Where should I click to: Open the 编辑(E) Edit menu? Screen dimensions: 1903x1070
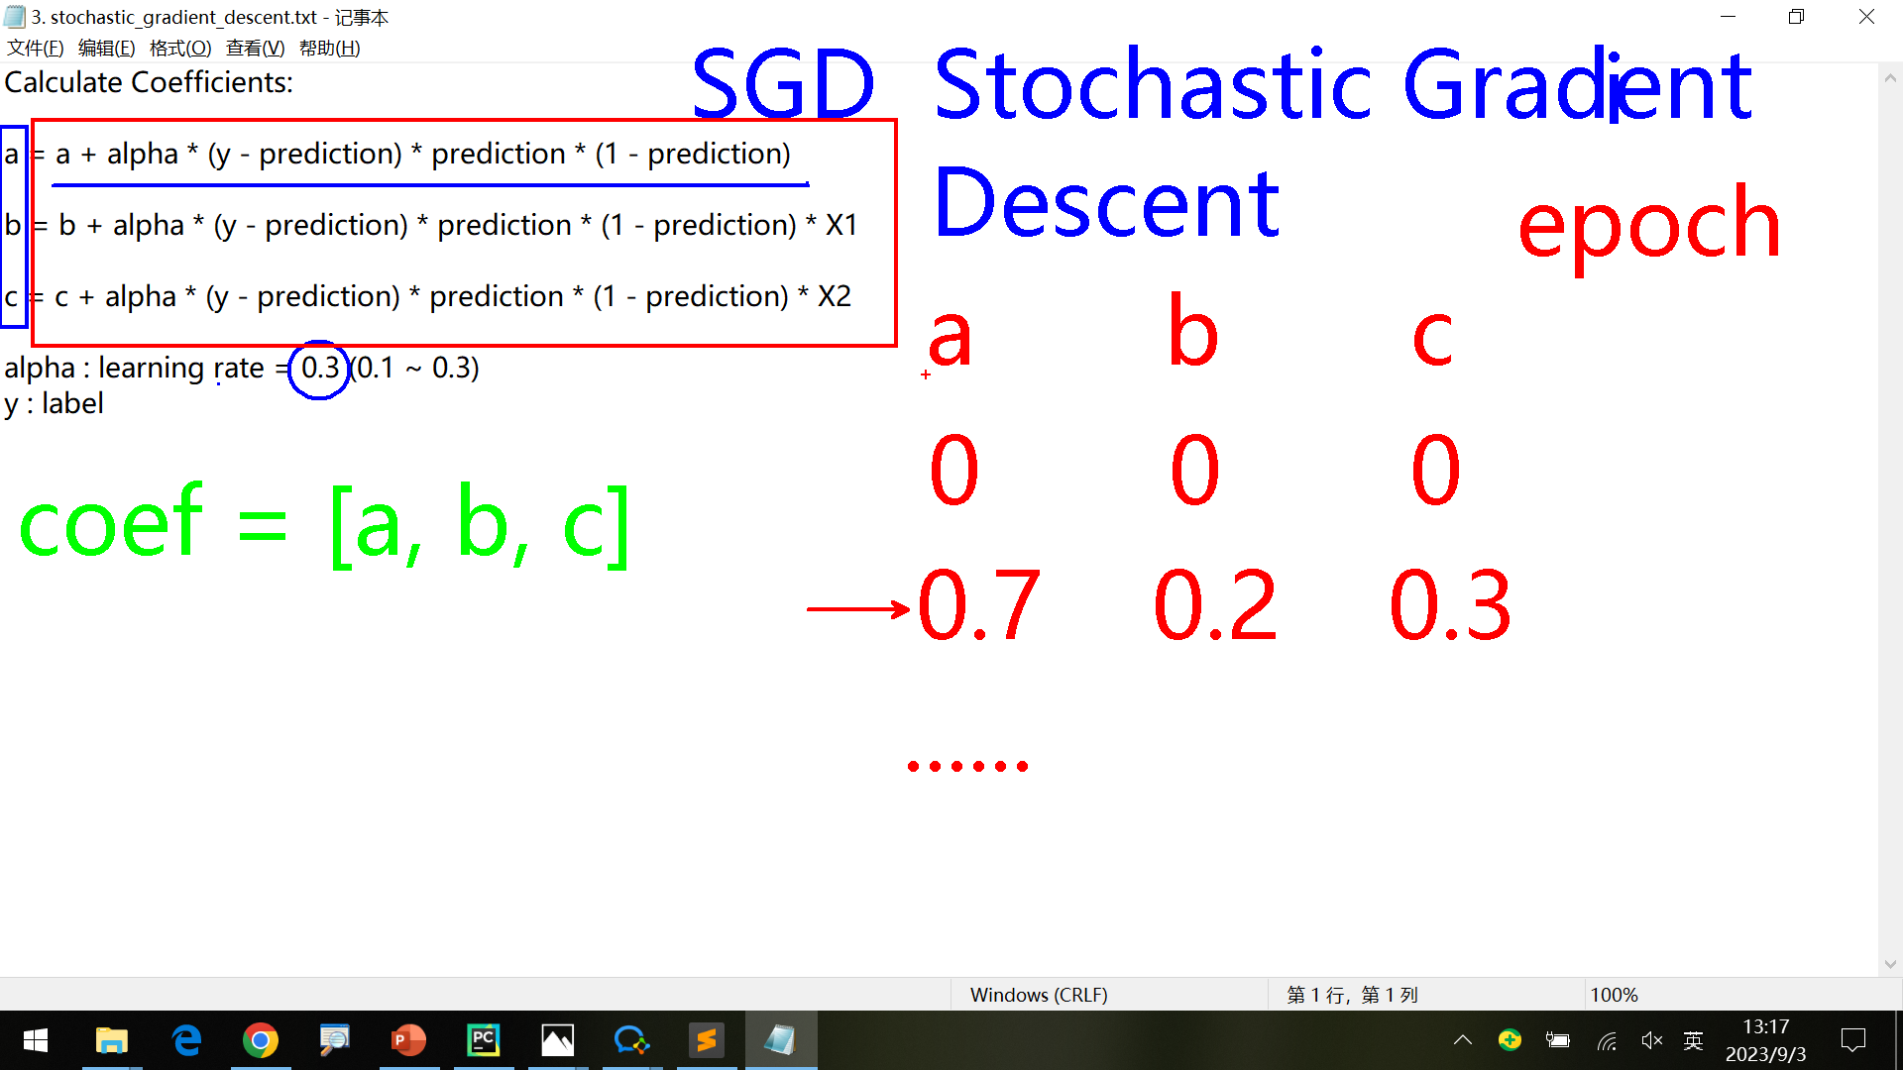(106, 48)
